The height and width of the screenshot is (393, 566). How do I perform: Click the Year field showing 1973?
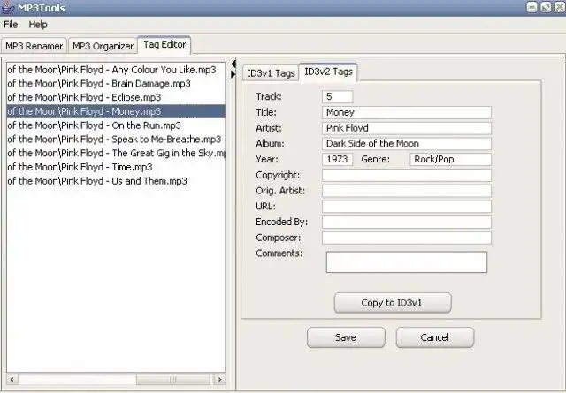pyautogui.click(x=337, y=159)
